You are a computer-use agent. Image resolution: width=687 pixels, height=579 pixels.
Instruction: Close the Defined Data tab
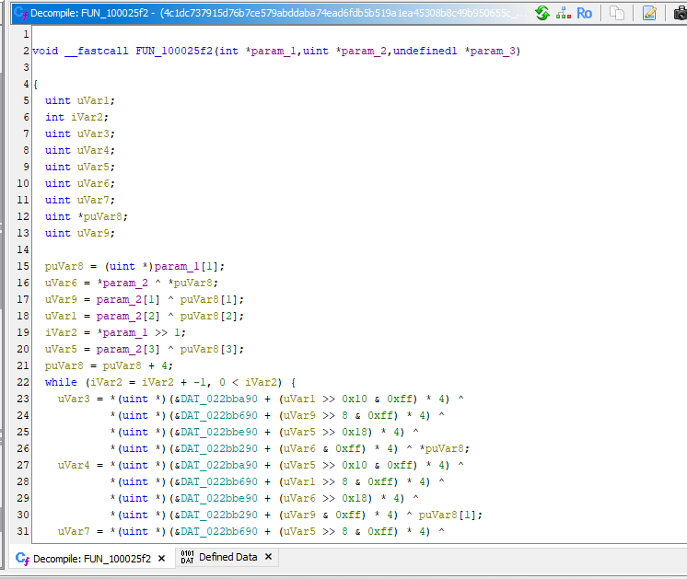coord(268,557)
